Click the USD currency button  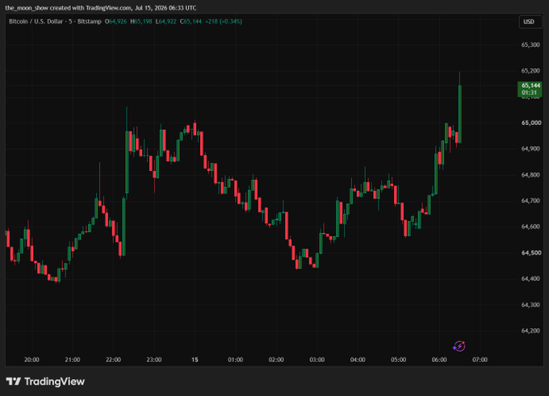[x=530, y=22]
